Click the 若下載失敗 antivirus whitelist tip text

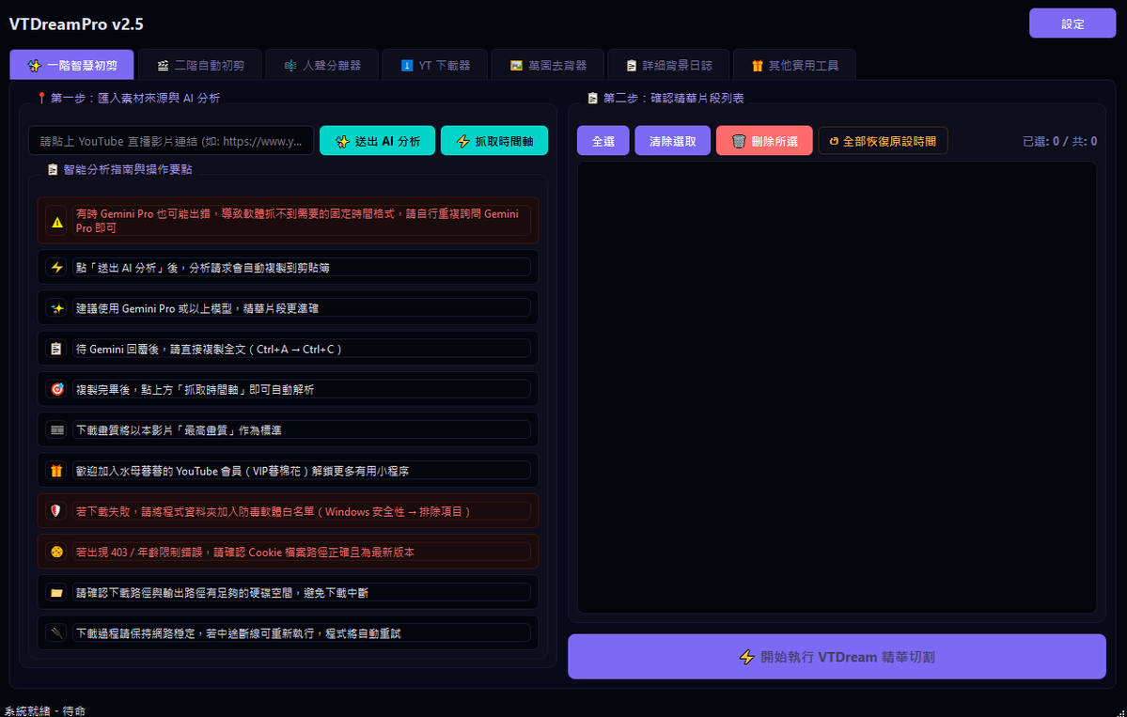pyautogui.click(x=274, y=511)
